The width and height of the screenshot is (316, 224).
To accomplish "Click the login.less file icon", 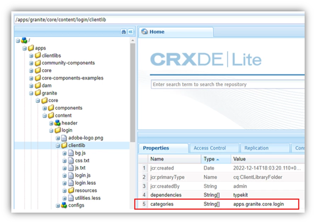I will pyautogui.click(x=71, y=183).
